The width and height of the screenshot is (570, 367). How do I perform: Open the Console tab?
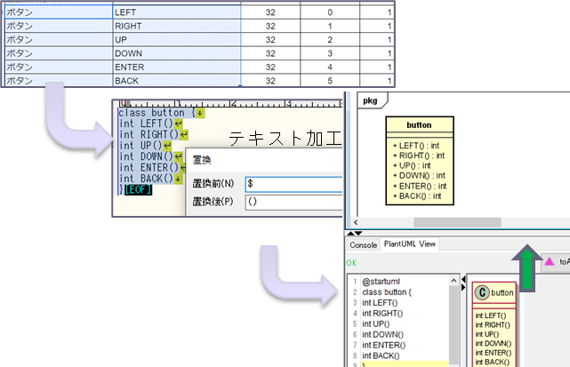(x=364, y=244)
